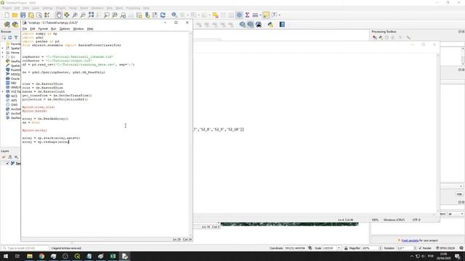Open the Python console icon

pos(270,25)
